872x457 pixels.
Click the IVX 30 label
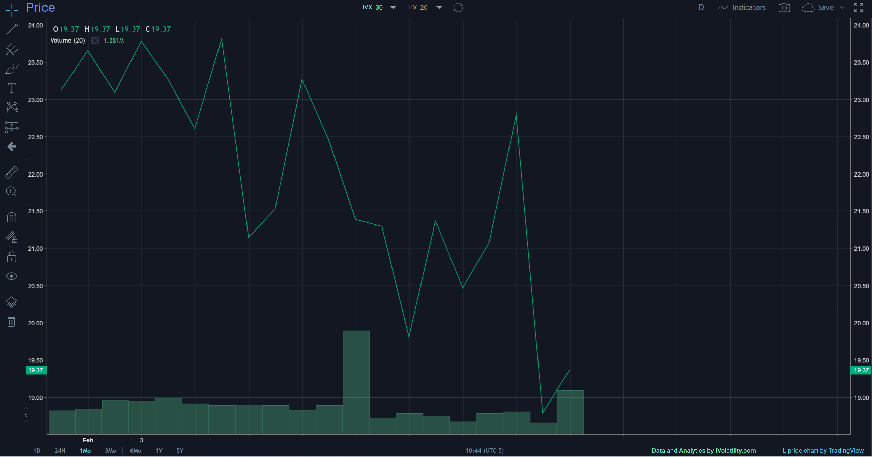tap(372, 7)
